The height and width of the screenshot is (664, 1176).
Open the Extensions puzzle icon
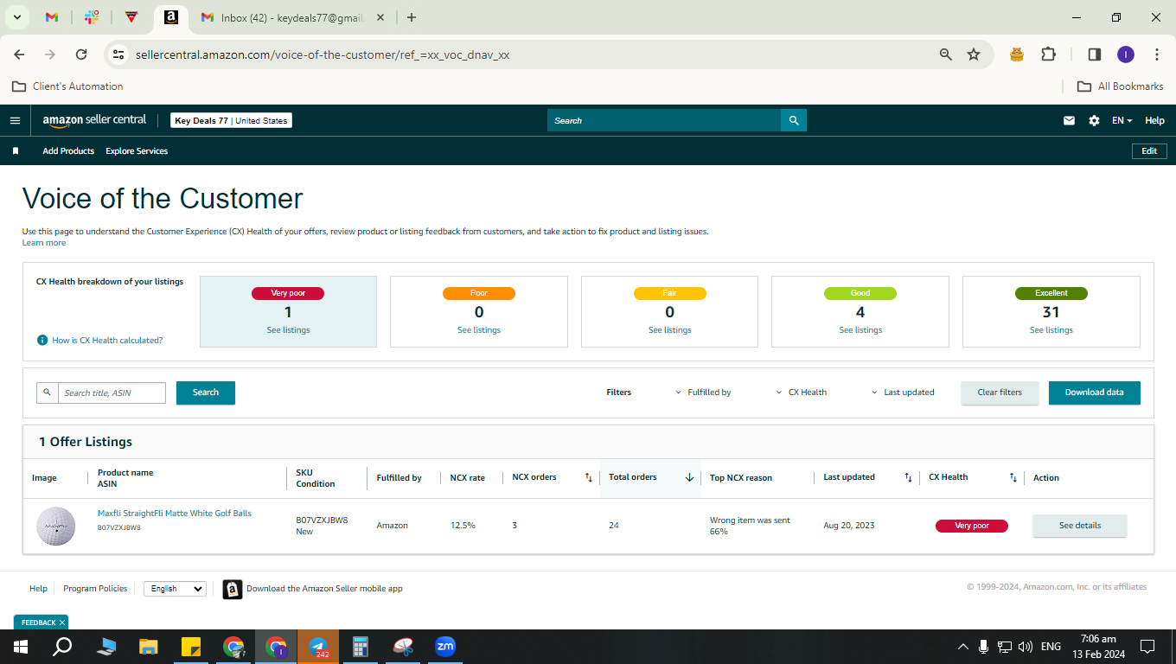pos(1048,54)
